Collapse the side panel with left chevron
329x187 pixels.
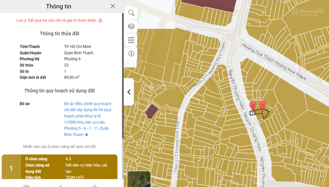click(x=129, y=92)
